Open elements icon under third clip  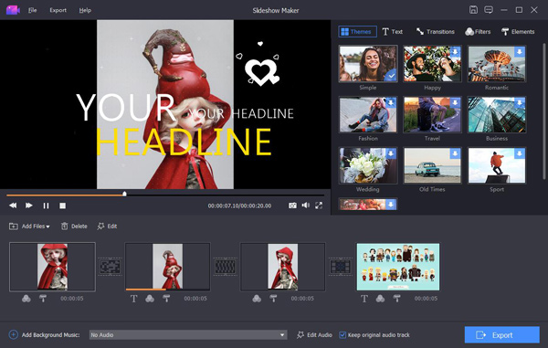click(273, 299)
